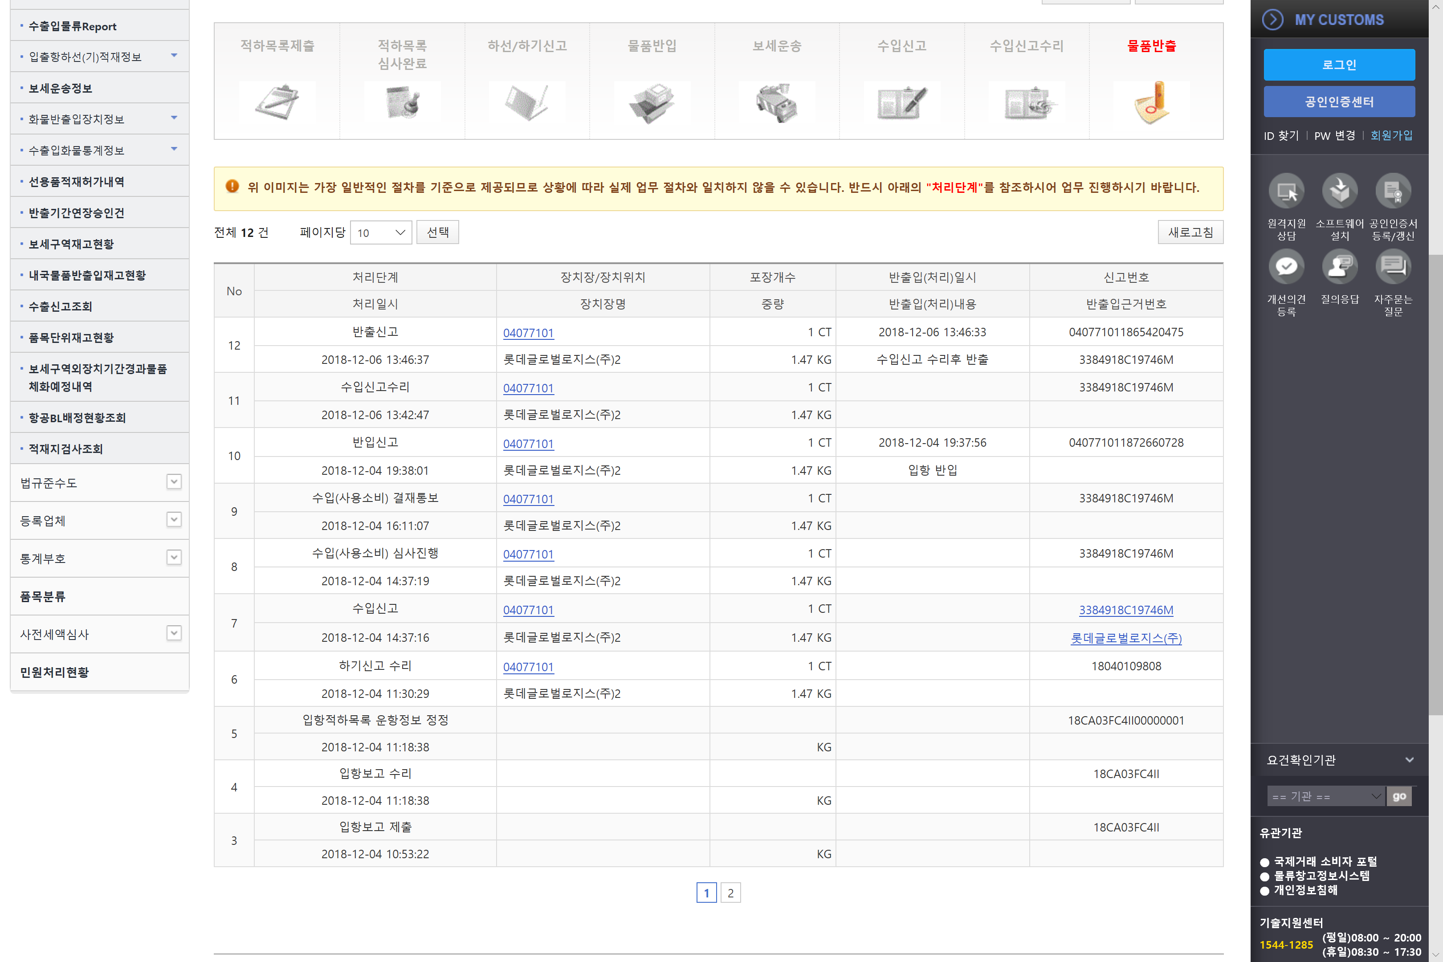The image size is (1443, 962).
Task: Click the 3384918C19746M 신고번호 link
Action: (1126, 610)
